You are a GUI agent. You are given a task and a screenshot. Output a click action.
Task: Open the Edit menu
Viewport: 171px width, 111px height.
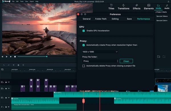pyautogui.click(x=17, y=1)
